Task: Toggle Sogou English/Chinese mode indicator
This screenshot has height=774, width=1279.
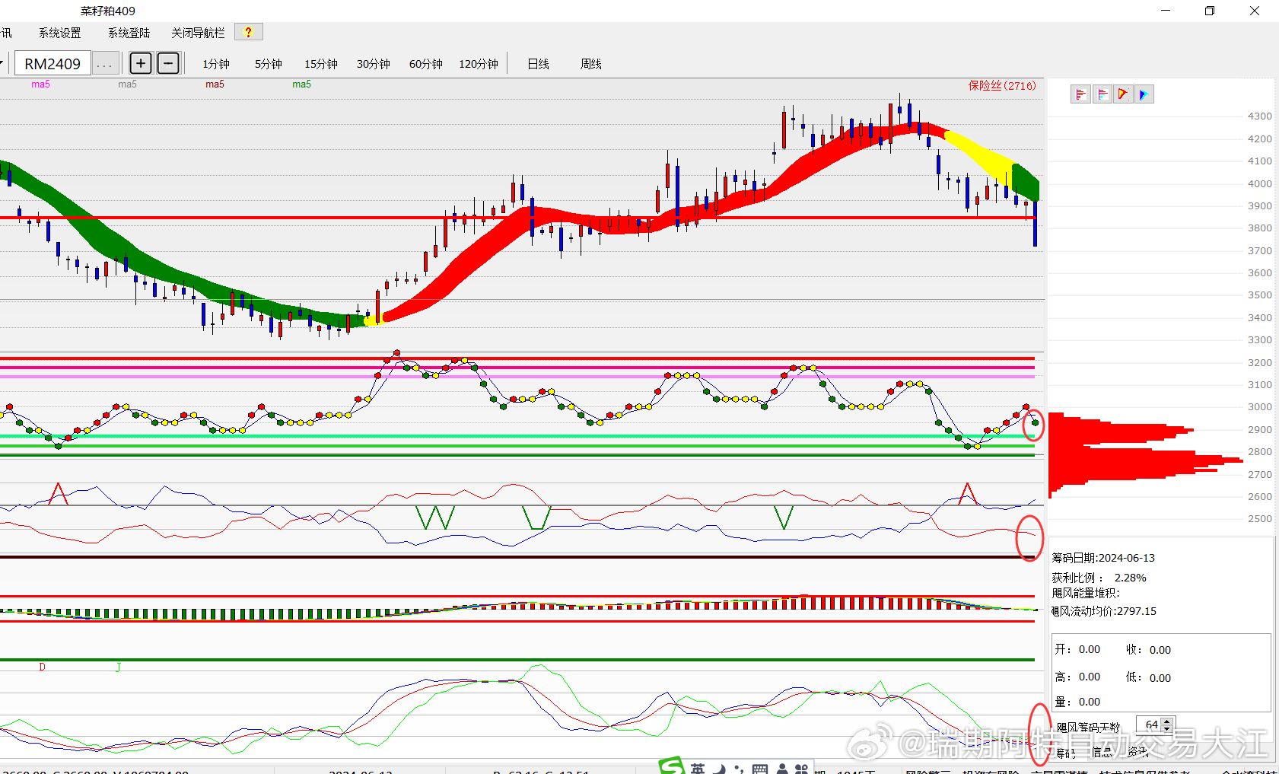Action: 698,768
